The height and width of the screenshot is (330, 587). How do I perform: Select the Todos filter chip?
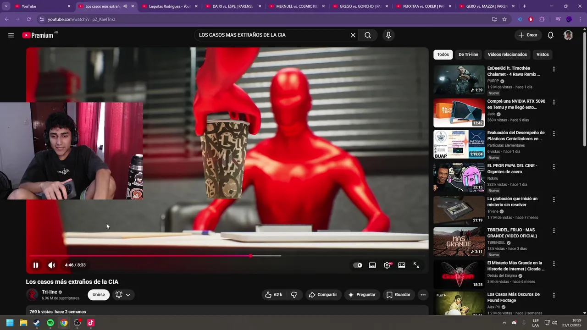click(x=443, y=55)
